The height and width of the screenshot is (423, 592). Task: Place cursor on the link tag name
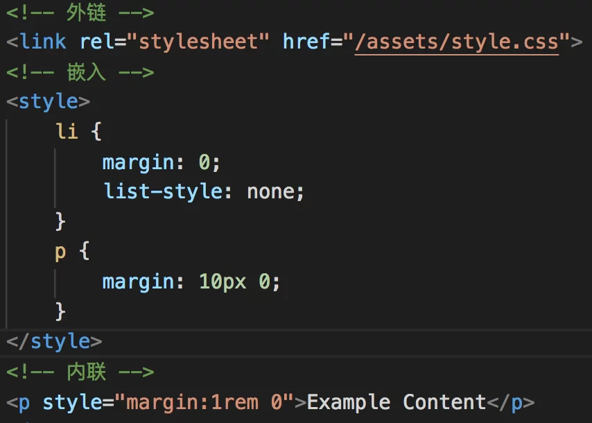point(43,42)
